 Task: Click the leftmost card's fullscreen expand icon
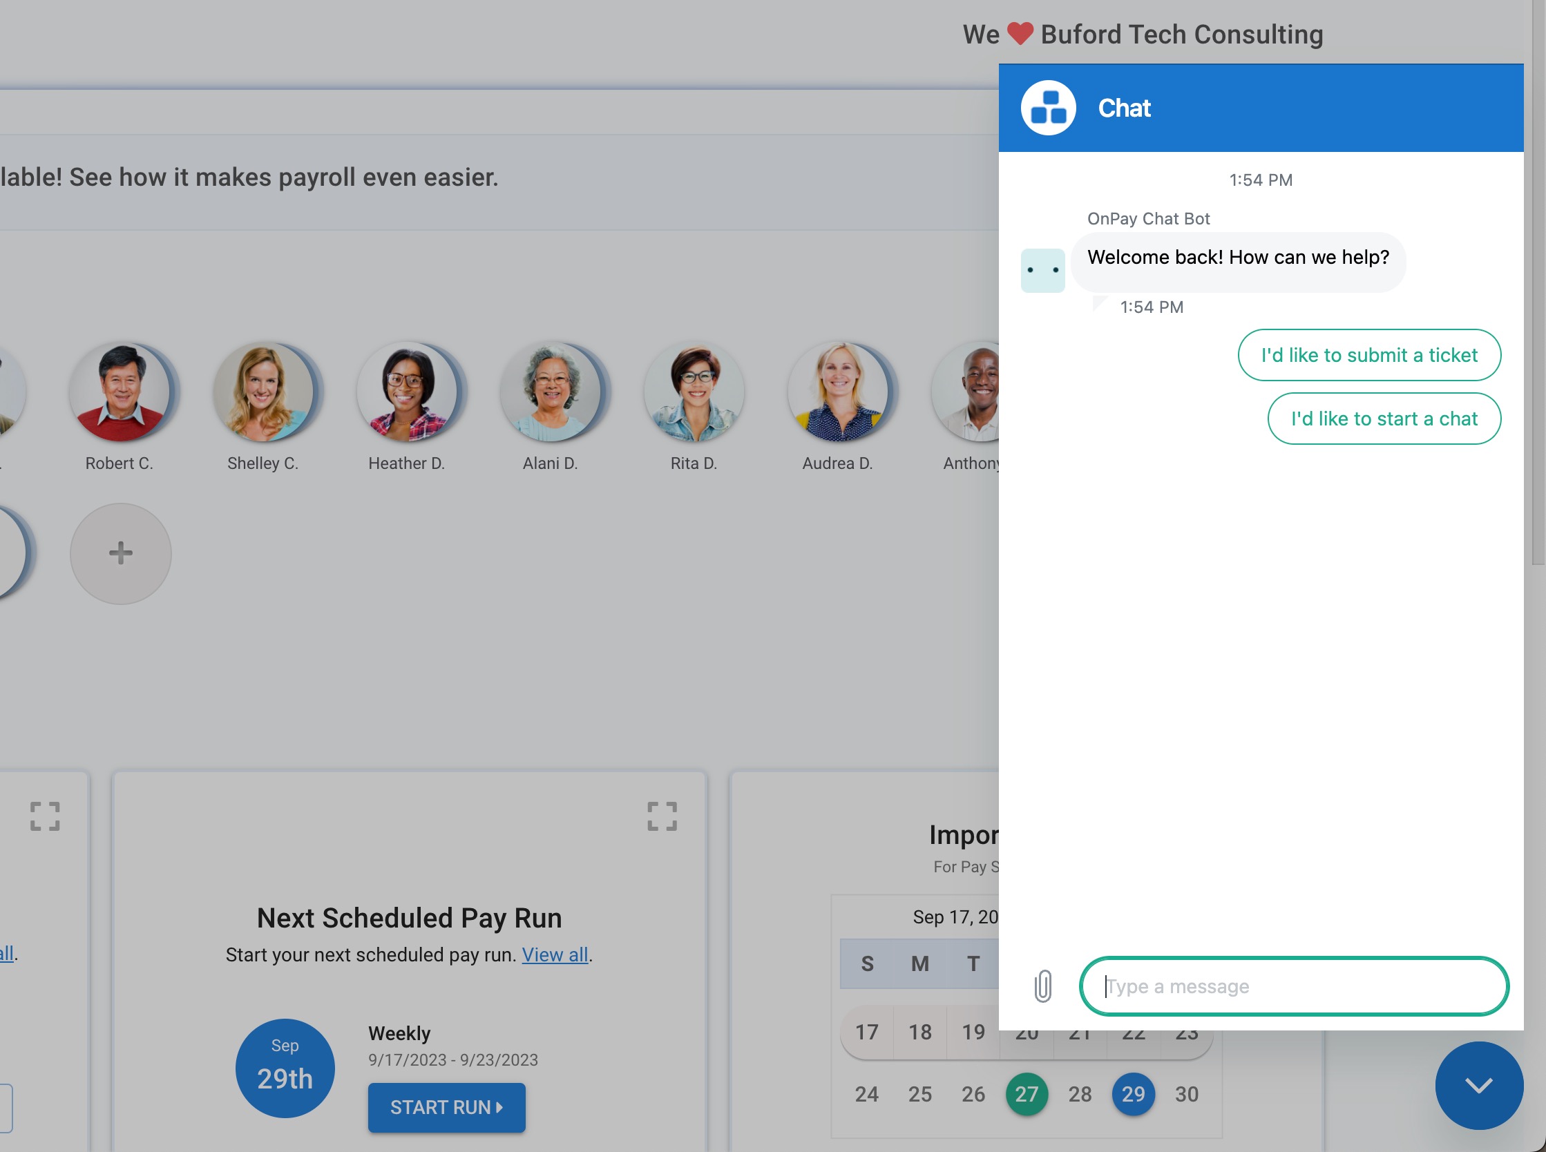pos(46,816)
